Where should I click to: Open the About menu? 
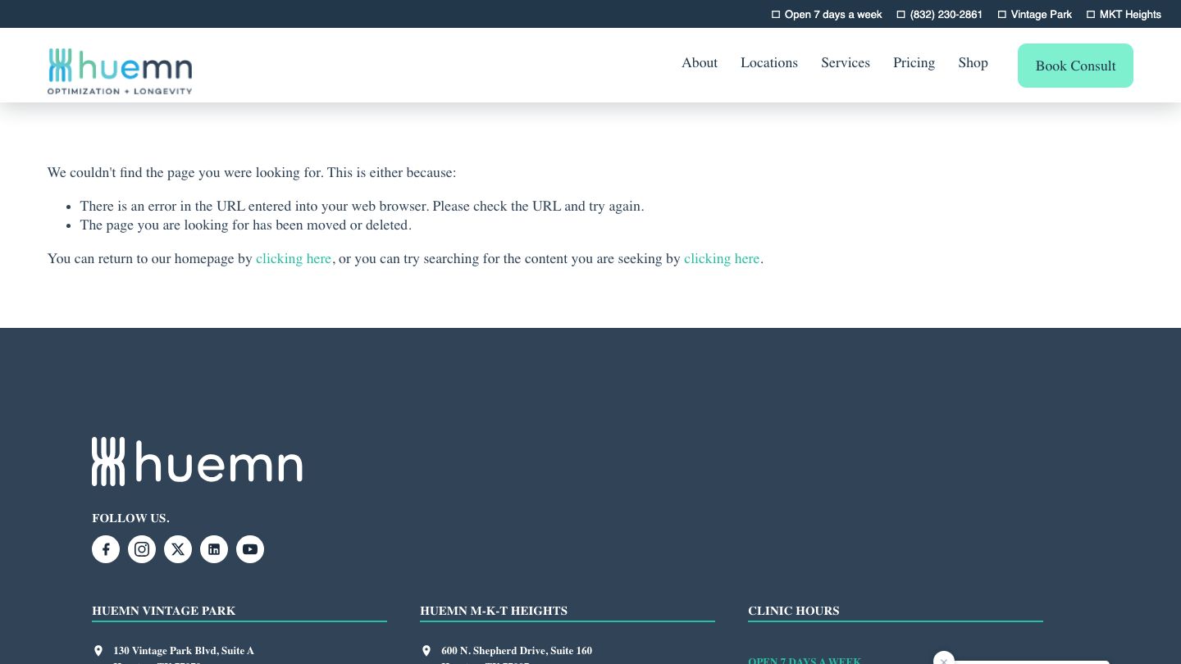pyautogui.click(x=700, y=63)
